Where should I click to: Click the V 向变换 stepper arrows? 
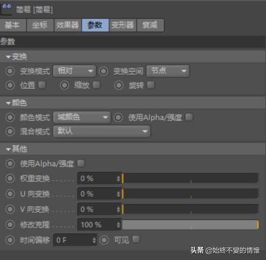point(118,210)
